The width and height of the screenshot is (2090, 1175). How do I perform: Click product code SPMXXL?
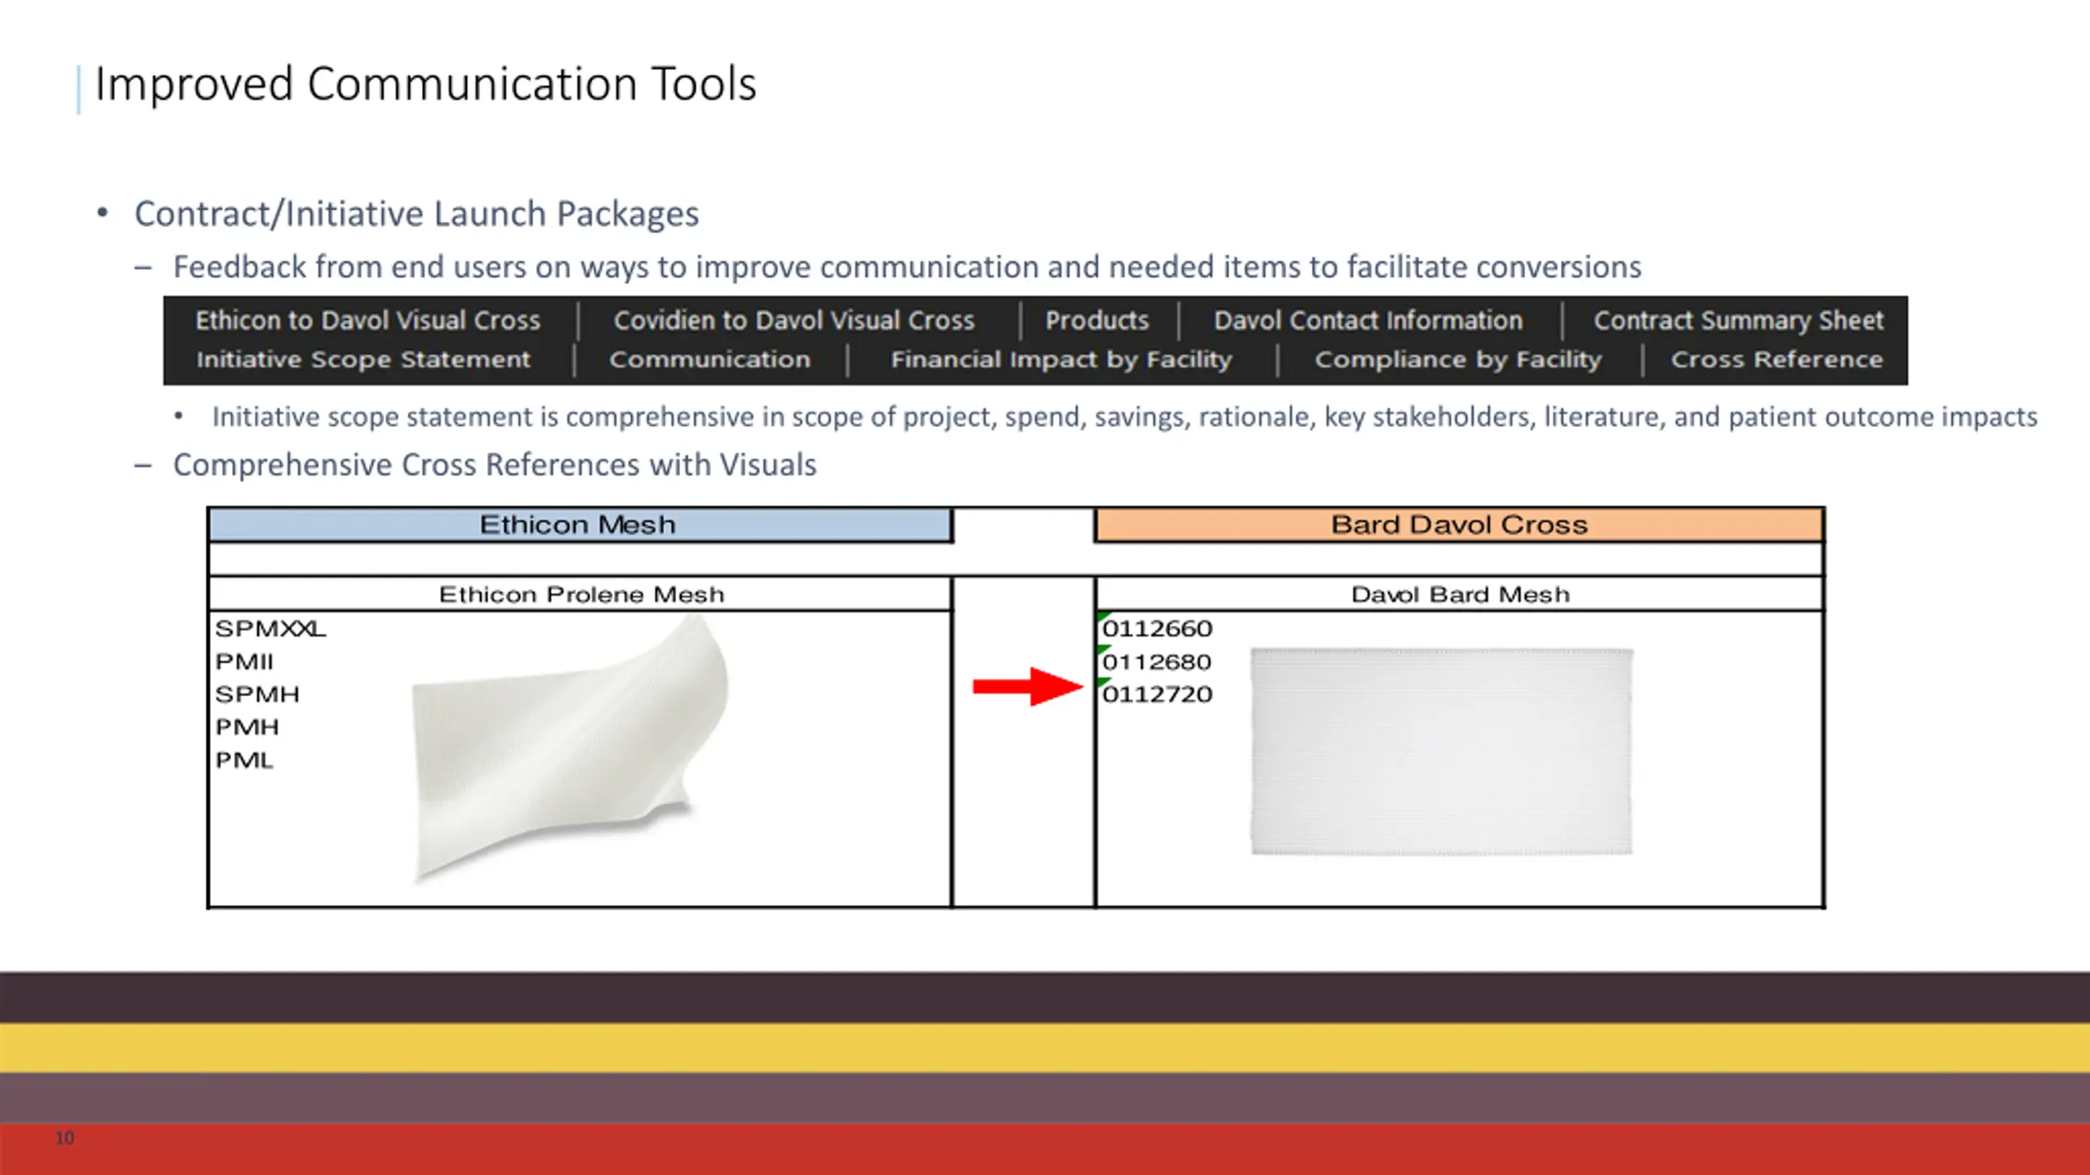270,628
